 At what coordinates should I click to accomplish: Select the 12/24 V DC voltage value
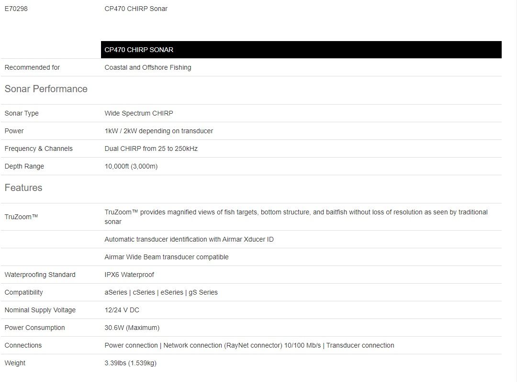click(x=122, y=310)
